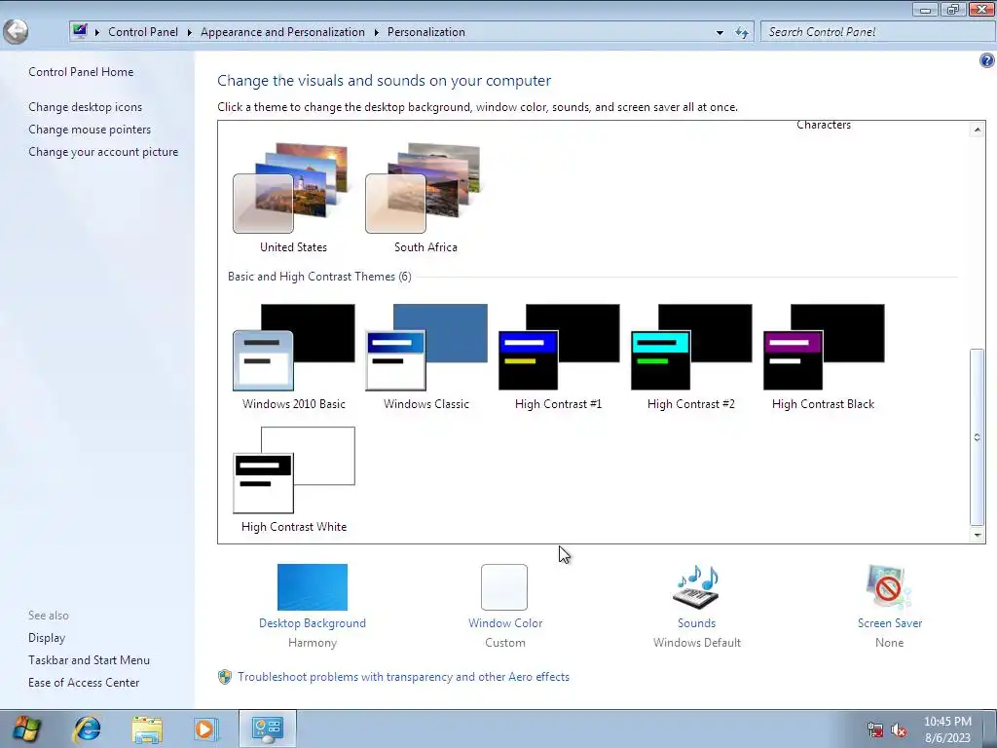Click the theme list scroll up arrow
The image size is (997, 748).
[x=978, y=130]
